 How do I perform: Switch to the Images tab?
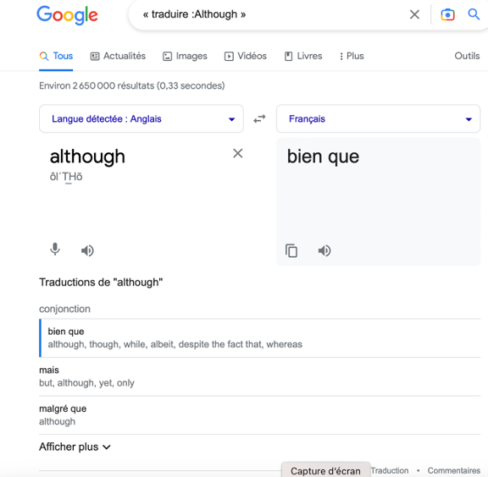pos(185,56)
